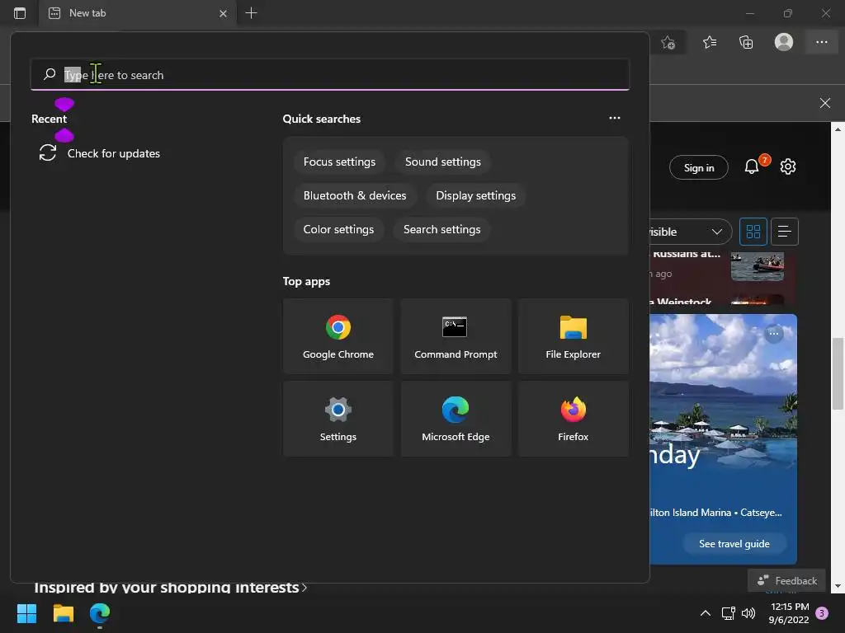This screenshot has width=845, height=633.
Task: Open the Settings app tile
Action: coord(338,419)
